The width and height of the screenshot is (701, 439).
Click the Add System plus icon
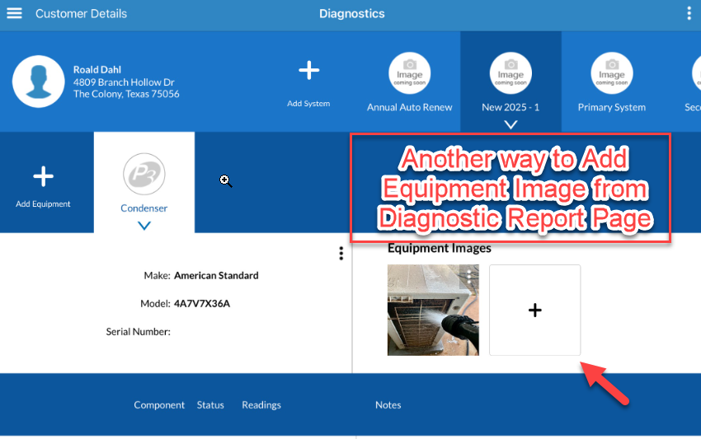click(308, 71)
